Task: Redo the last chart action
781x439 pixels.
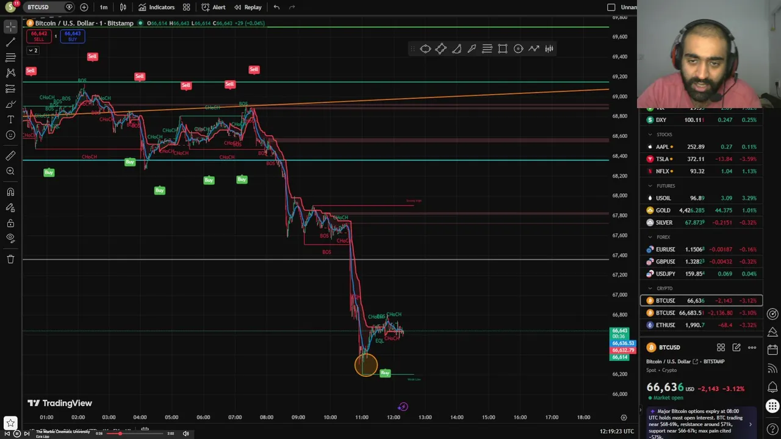Action: 292,7
